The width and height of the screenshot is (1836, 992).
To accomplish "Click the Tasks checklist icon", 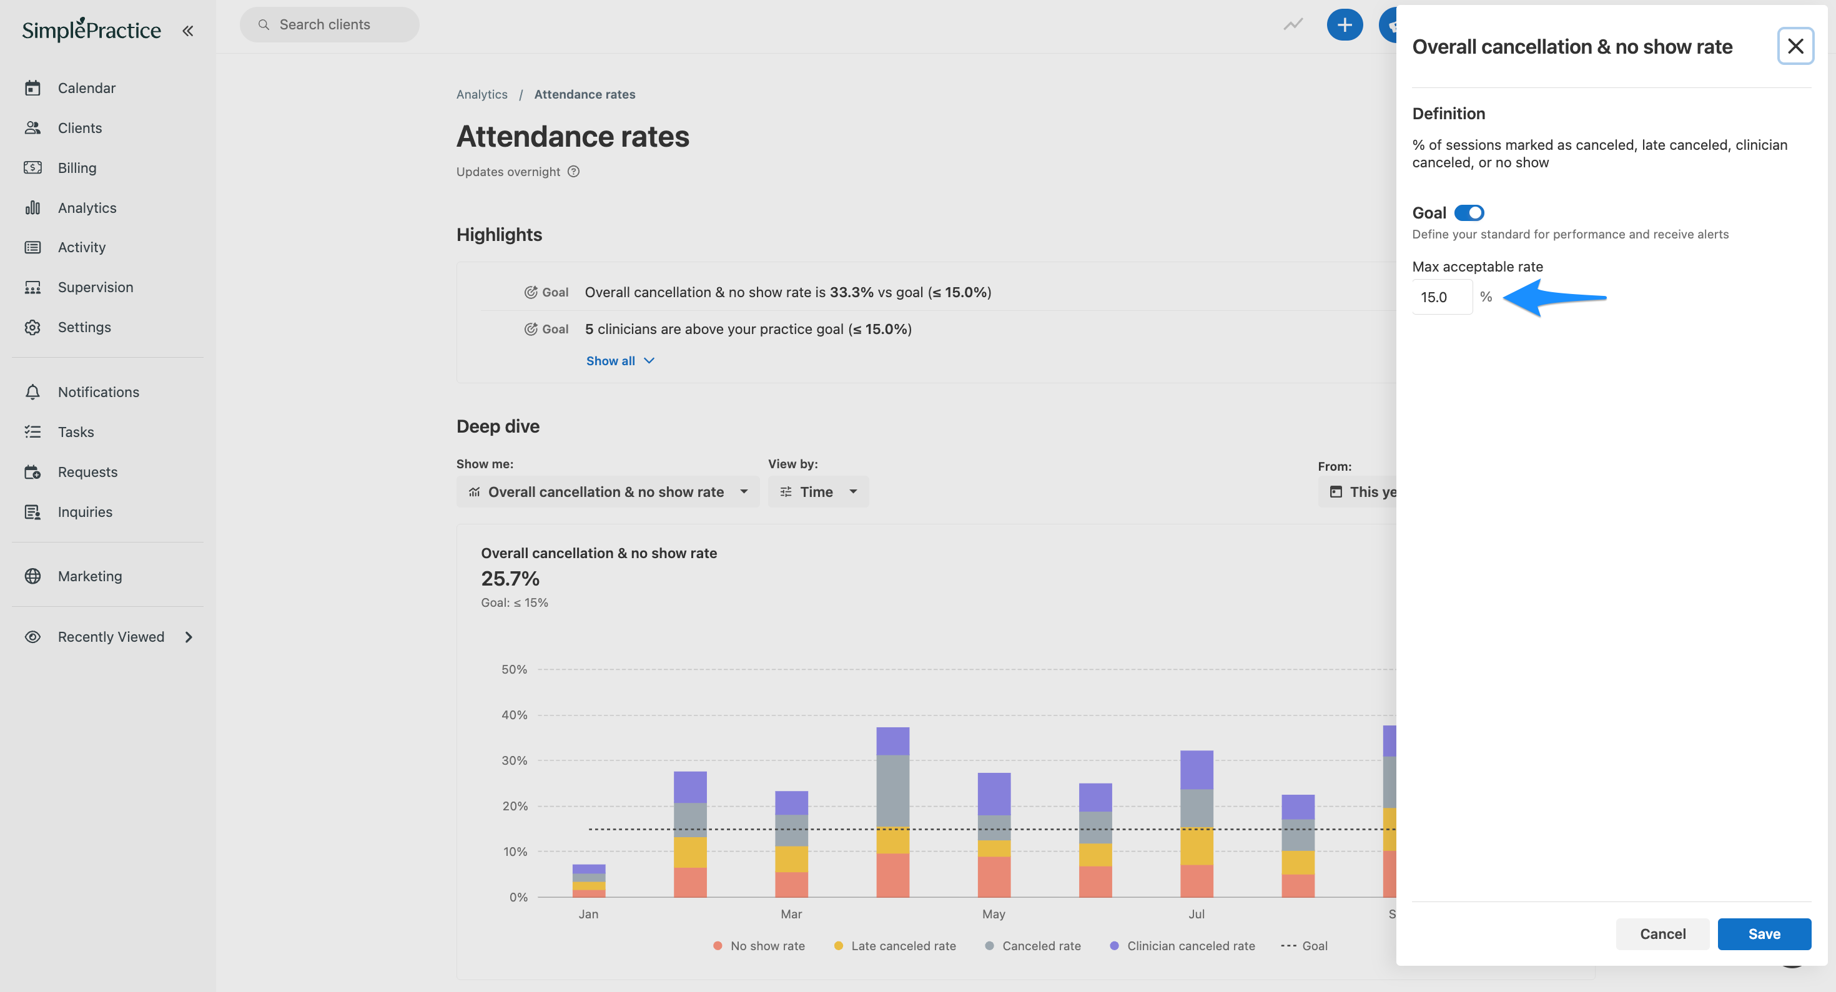I will [x=32, y=432].
